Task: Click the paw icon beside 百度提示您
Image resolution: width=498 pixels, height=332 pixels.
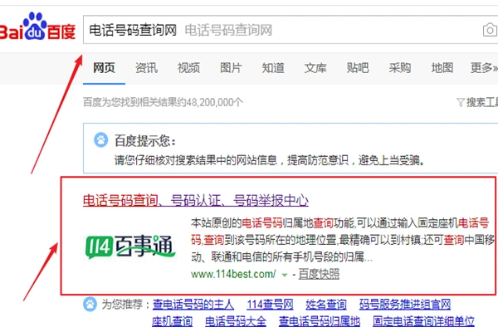Action: 101,139
